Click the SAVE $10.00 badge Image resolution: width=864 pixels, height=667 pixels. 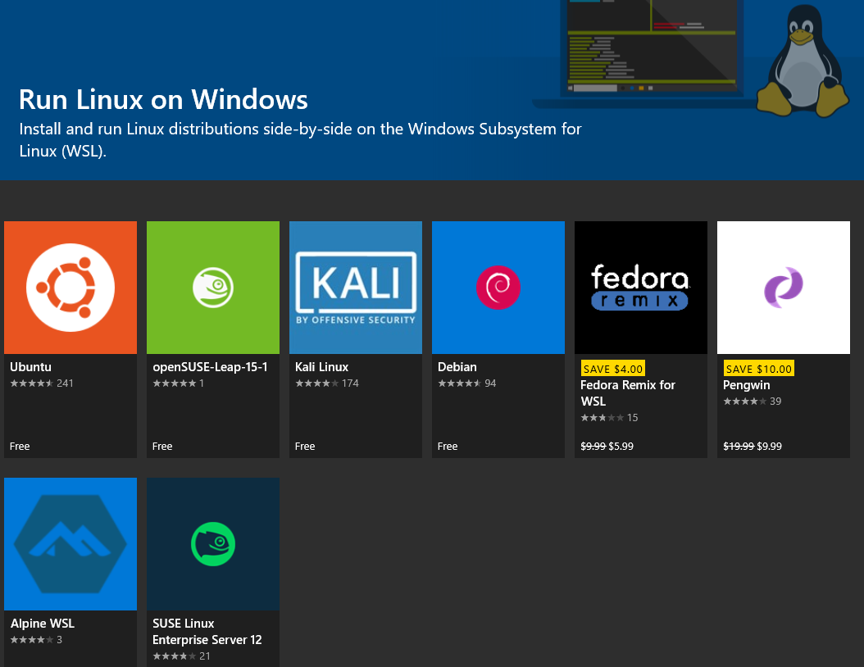click(x=759, y=369)
